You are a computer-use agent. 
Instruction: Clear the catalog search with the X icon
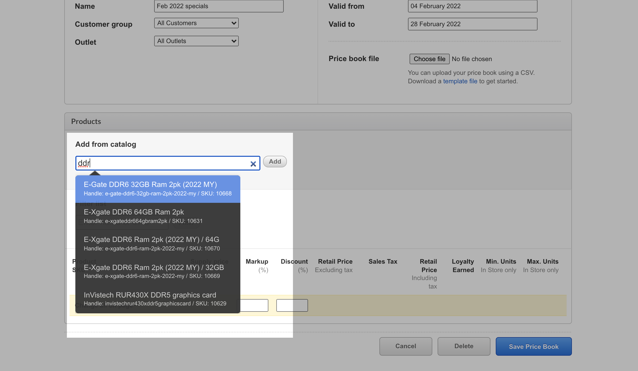(x=253, y=164)
